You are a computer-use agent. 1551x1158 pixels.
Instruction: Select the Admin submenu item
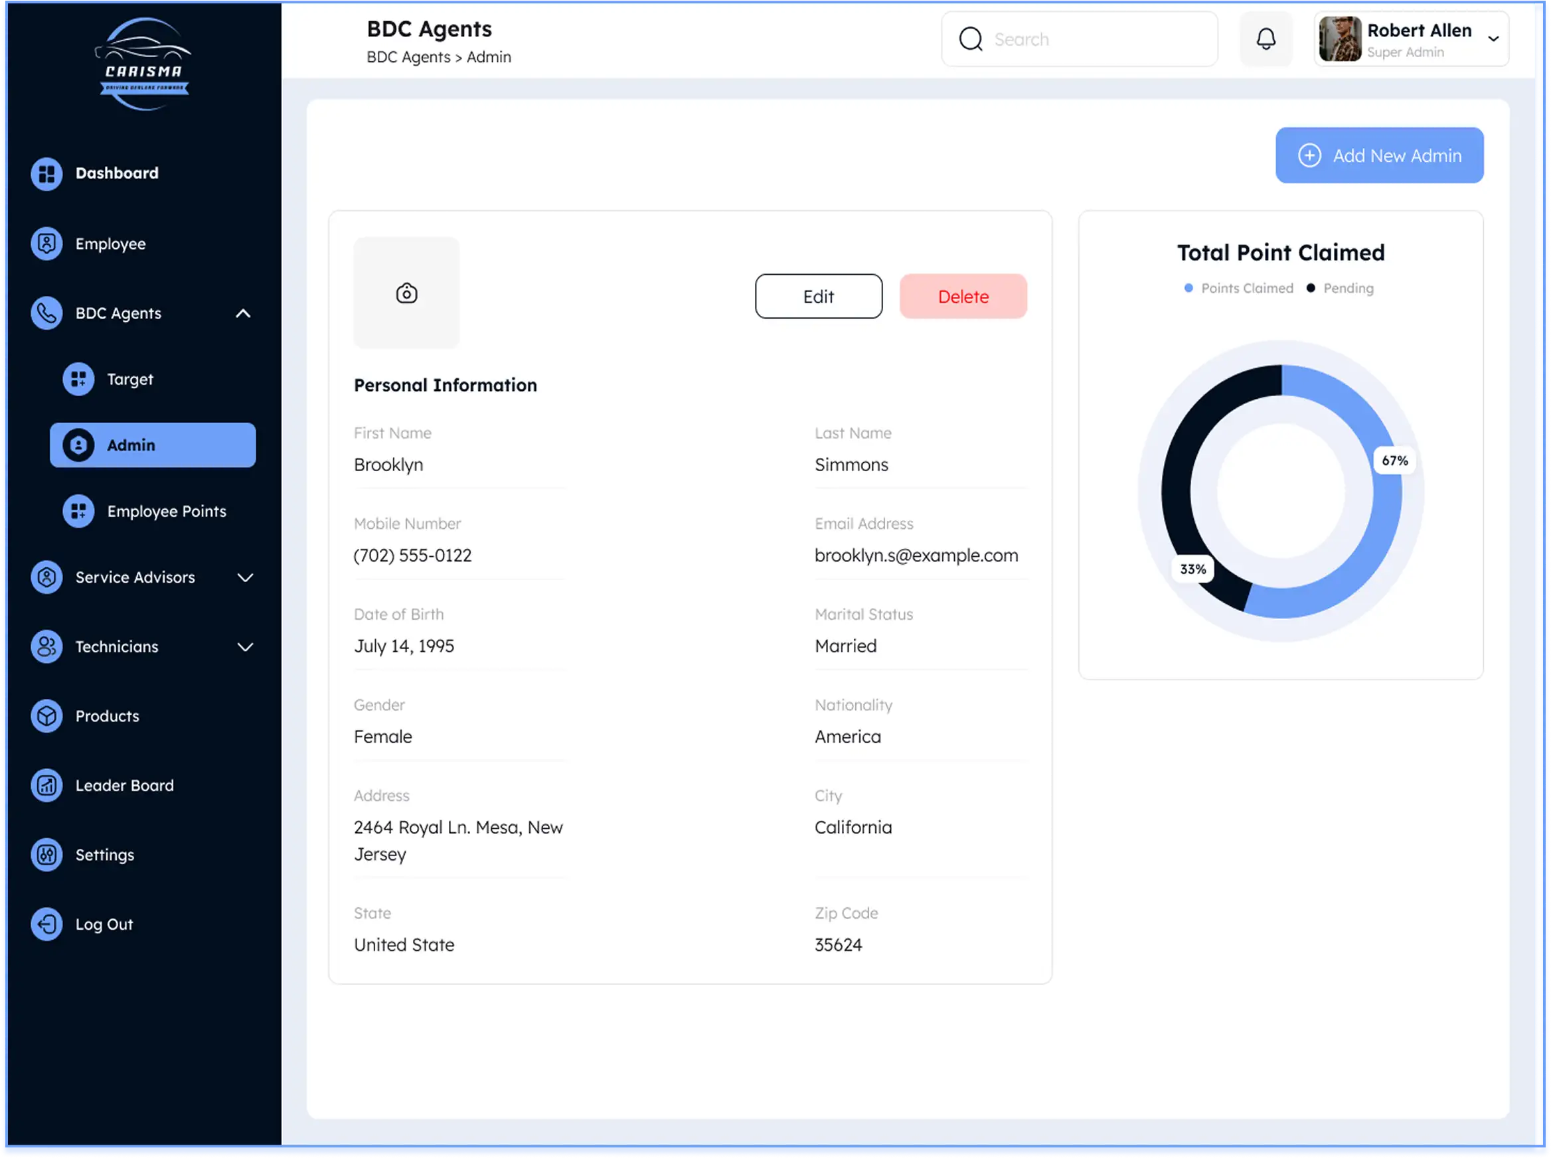point(153,445)
